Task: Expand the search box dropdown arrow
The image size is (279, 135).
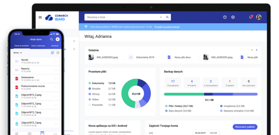Action: click(161, 17)
